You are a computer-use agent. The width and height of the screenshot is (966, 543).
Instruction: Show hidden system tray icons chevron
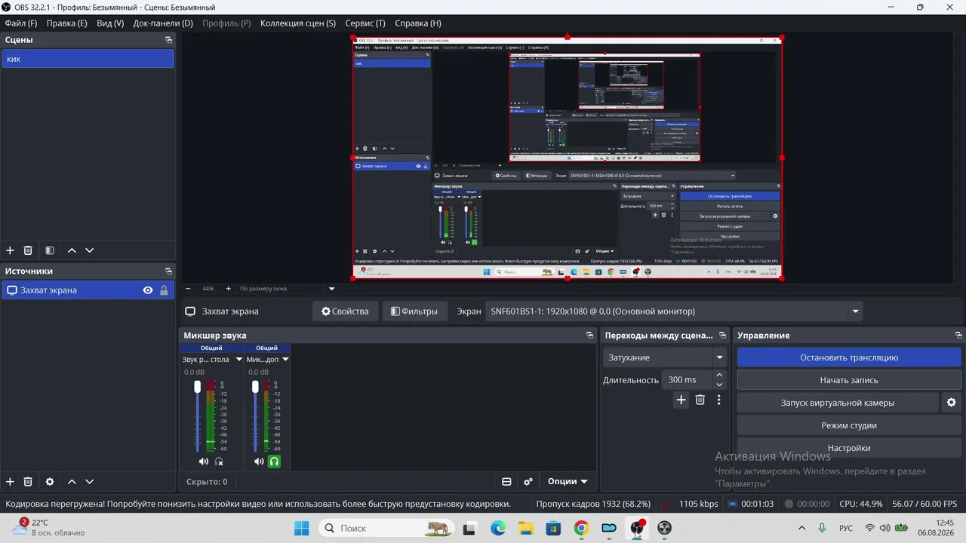click(x=801, y=528)
